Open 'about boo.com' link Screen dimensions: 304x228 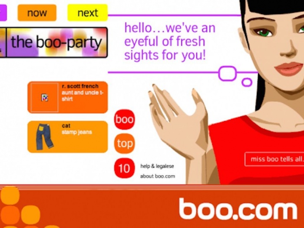pyautogui.click(x=157, y=176)
